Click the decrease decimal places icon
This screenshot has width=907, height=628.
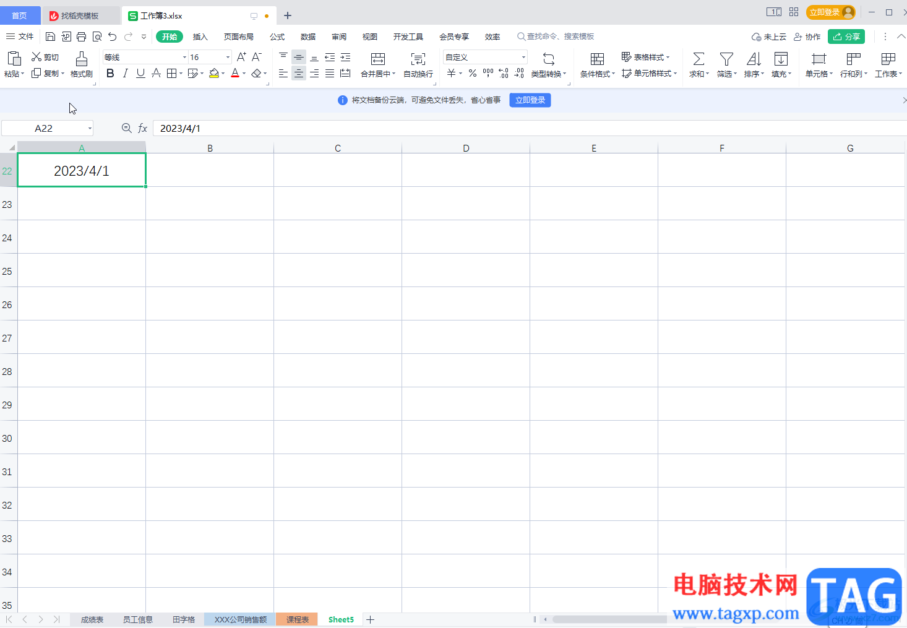(x=519, y=74)
